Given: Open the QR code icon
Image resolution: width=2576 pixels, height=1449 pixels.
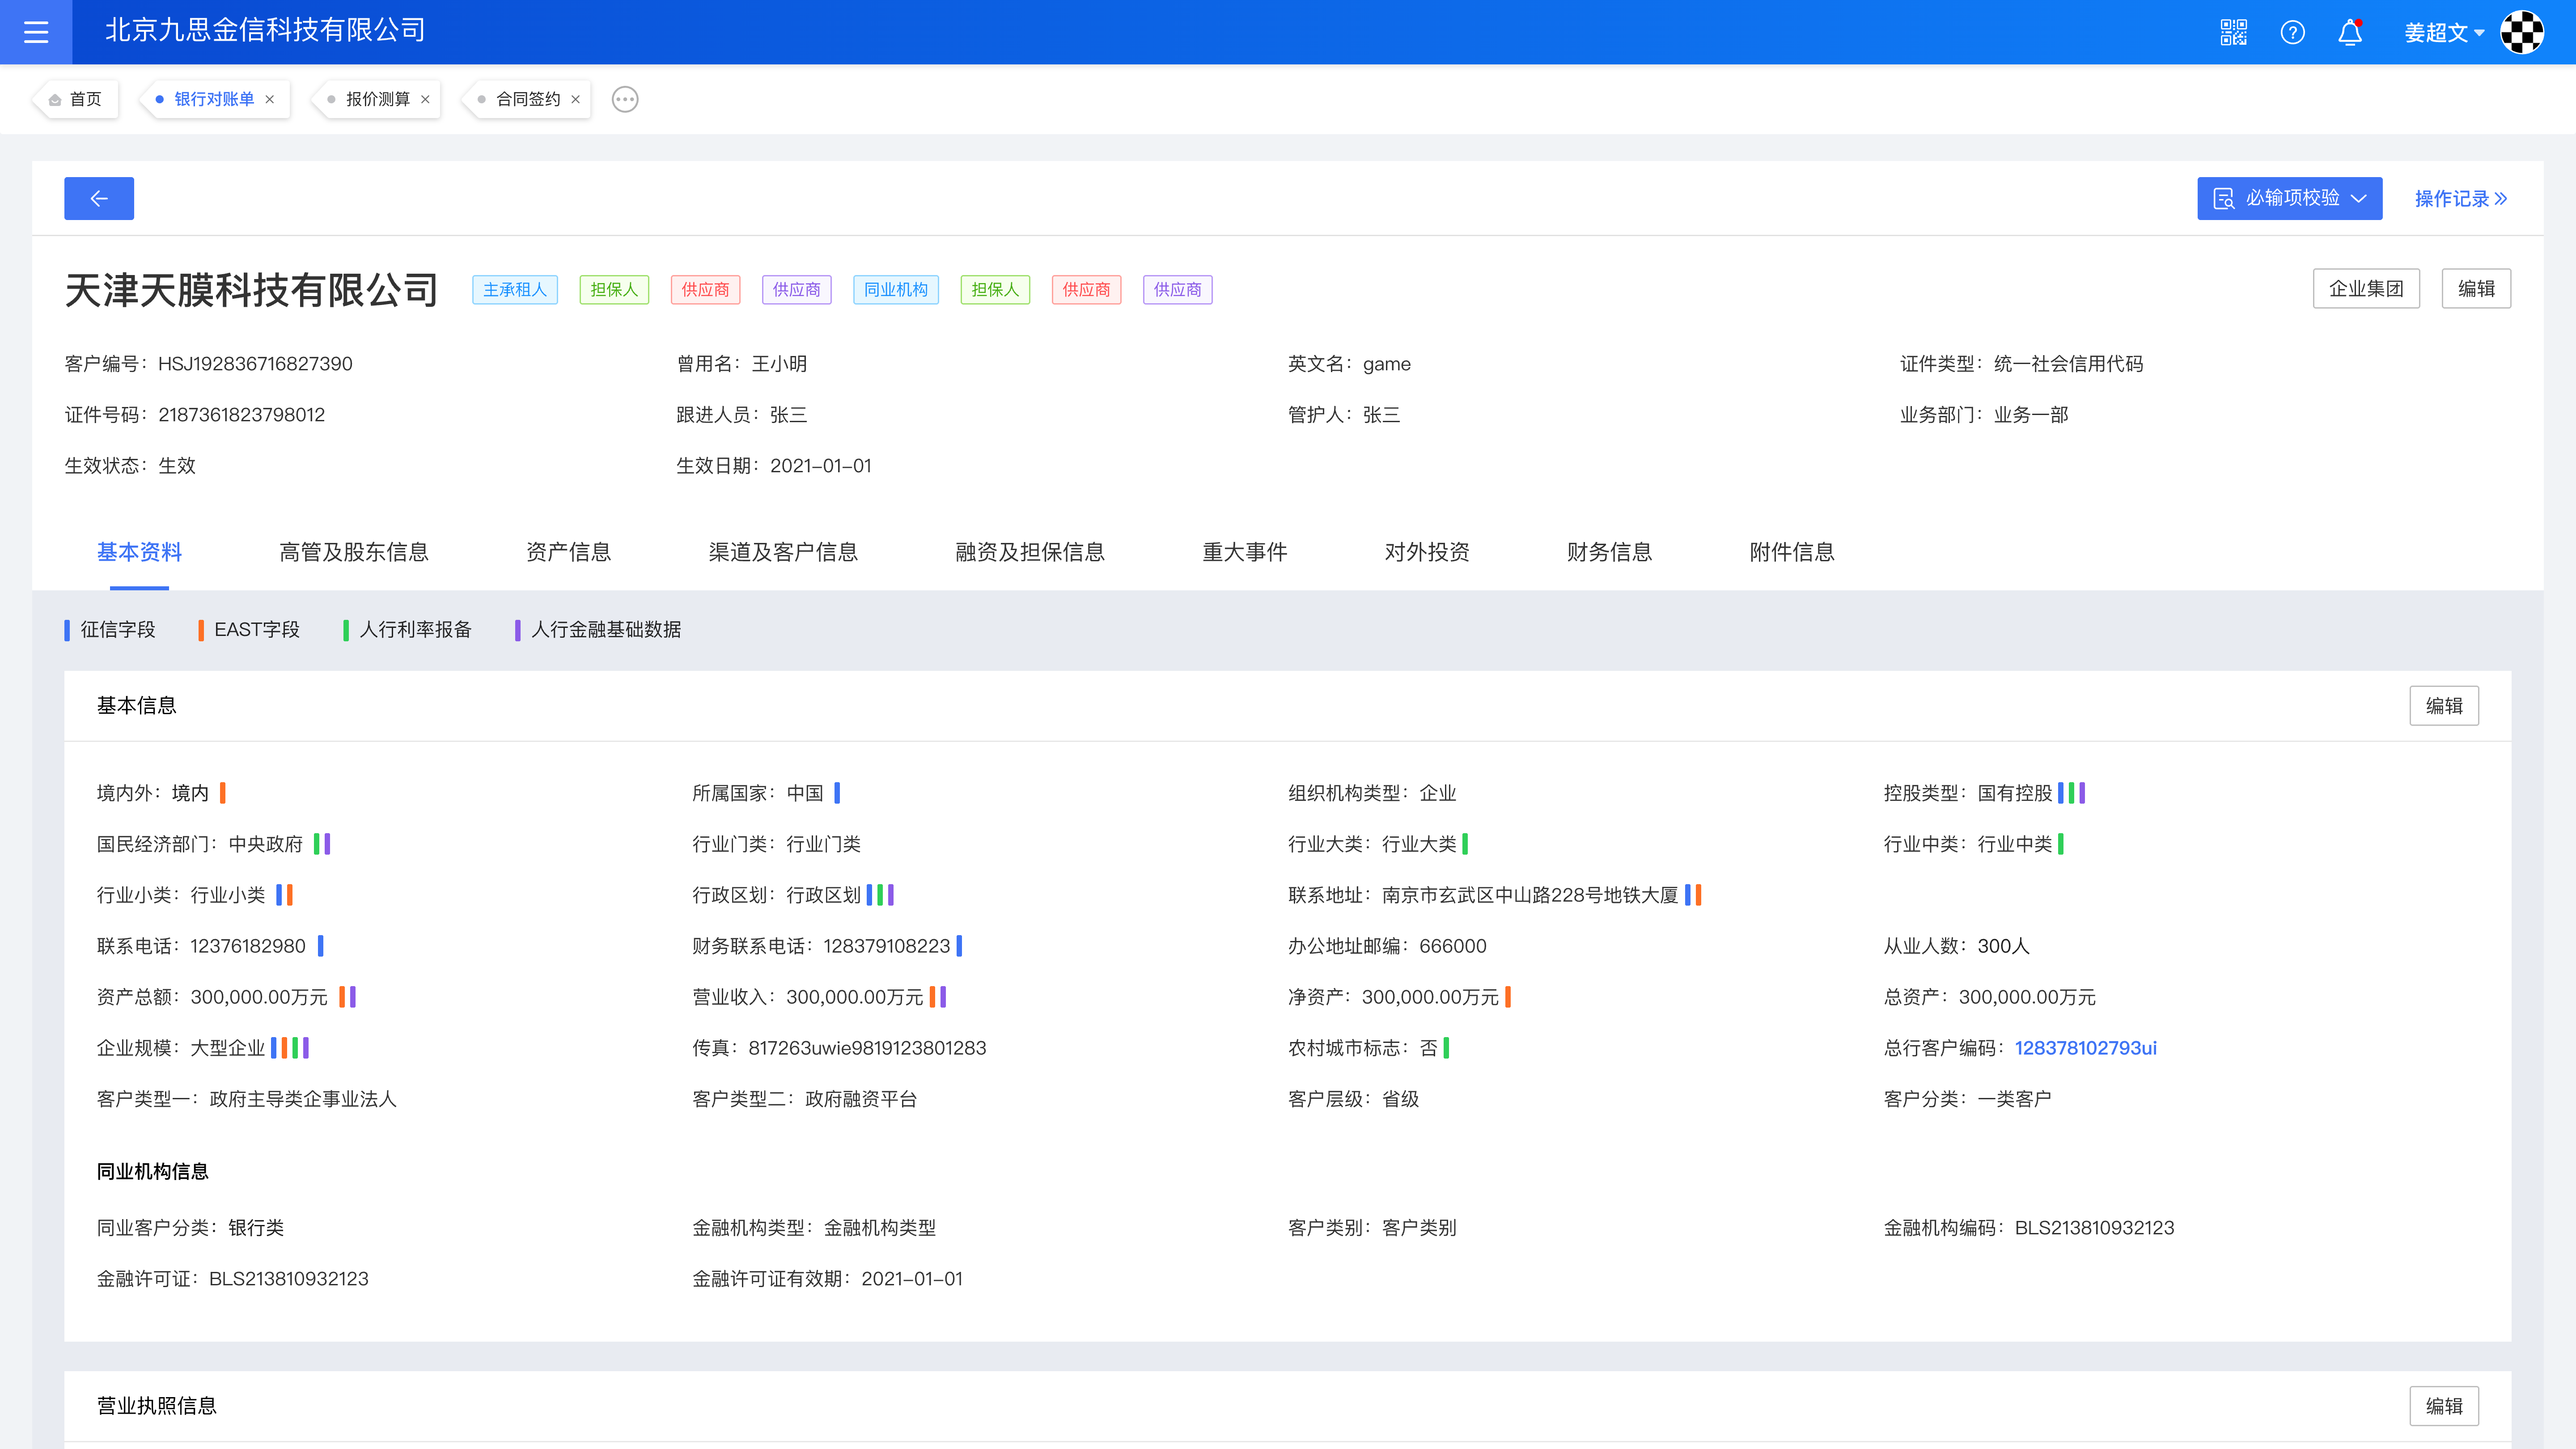Looking at the screenshot, I should coord(2234,32).
